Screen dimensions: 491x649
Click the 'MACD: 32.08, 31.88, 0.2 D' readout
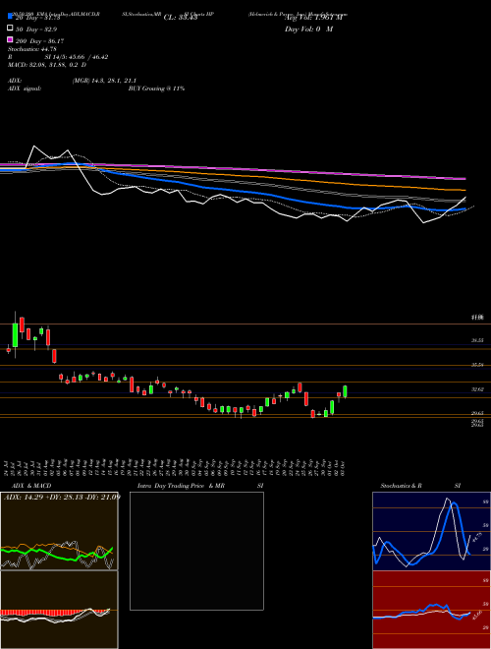(x=47, y=65)
